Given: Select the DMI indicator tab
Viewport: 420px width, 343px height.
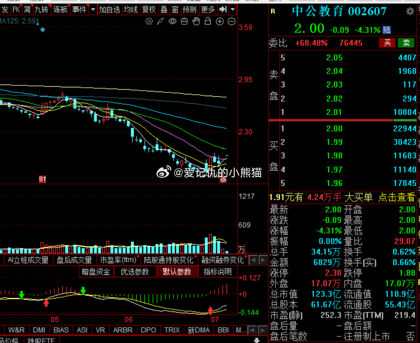Looking at the screenshot, I should [x=39, y=330].
